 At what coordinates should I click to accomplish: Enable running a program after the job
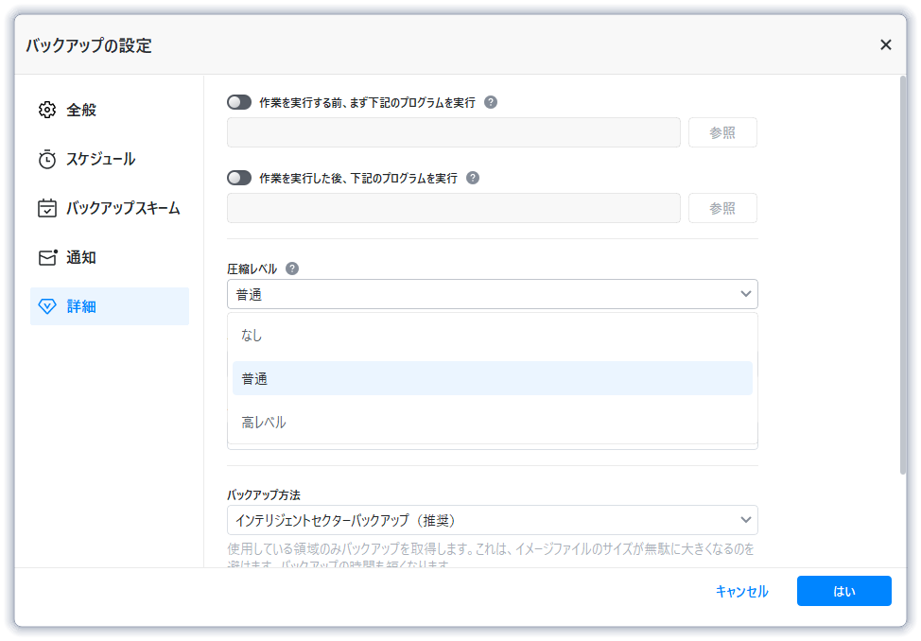(x=239, y=178)
